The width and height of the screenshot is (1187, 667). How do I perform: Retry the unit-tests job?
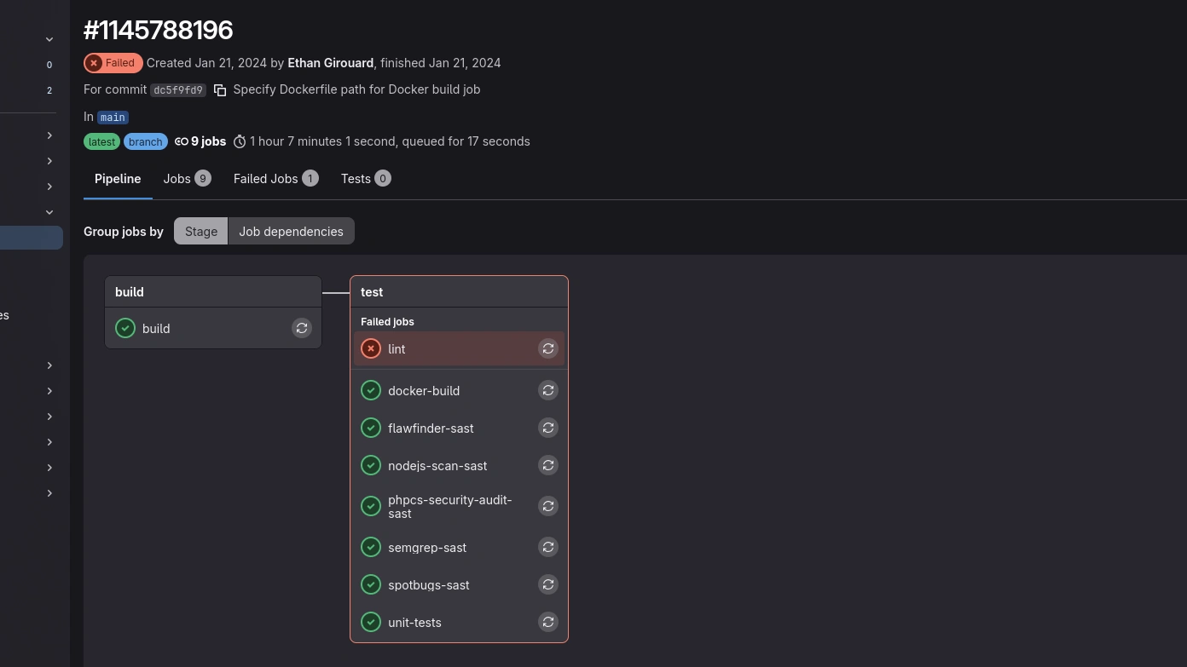[548, 622]
